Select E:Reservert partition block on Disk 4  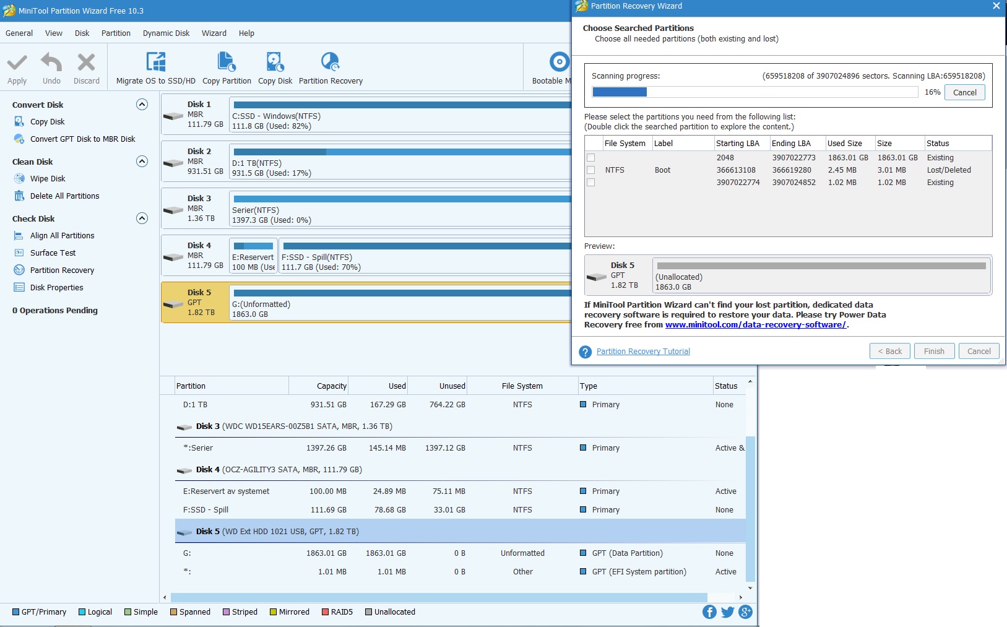(x=253, y=256)
